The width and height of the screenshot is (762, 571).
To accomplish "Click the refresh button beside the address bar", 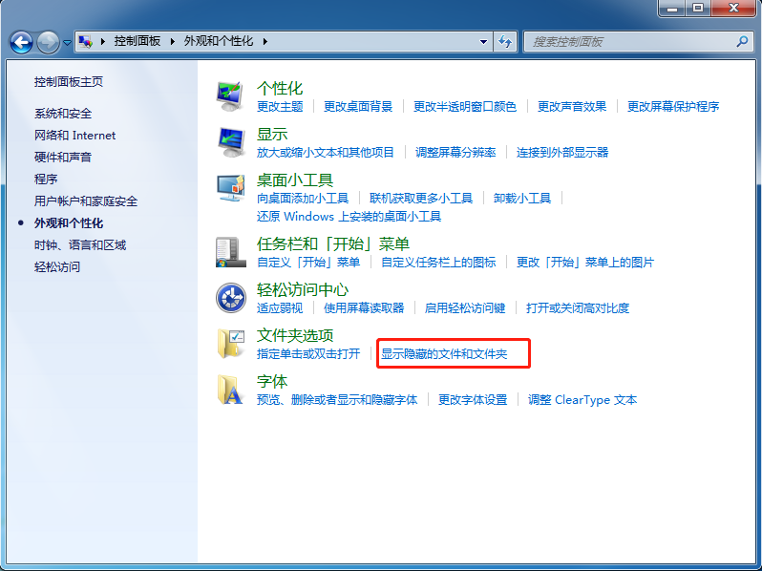I will 505,42.
